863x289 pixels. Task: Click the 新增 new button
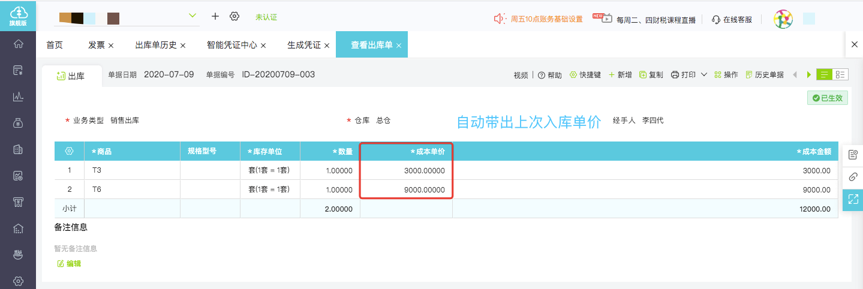click(620, 75)
